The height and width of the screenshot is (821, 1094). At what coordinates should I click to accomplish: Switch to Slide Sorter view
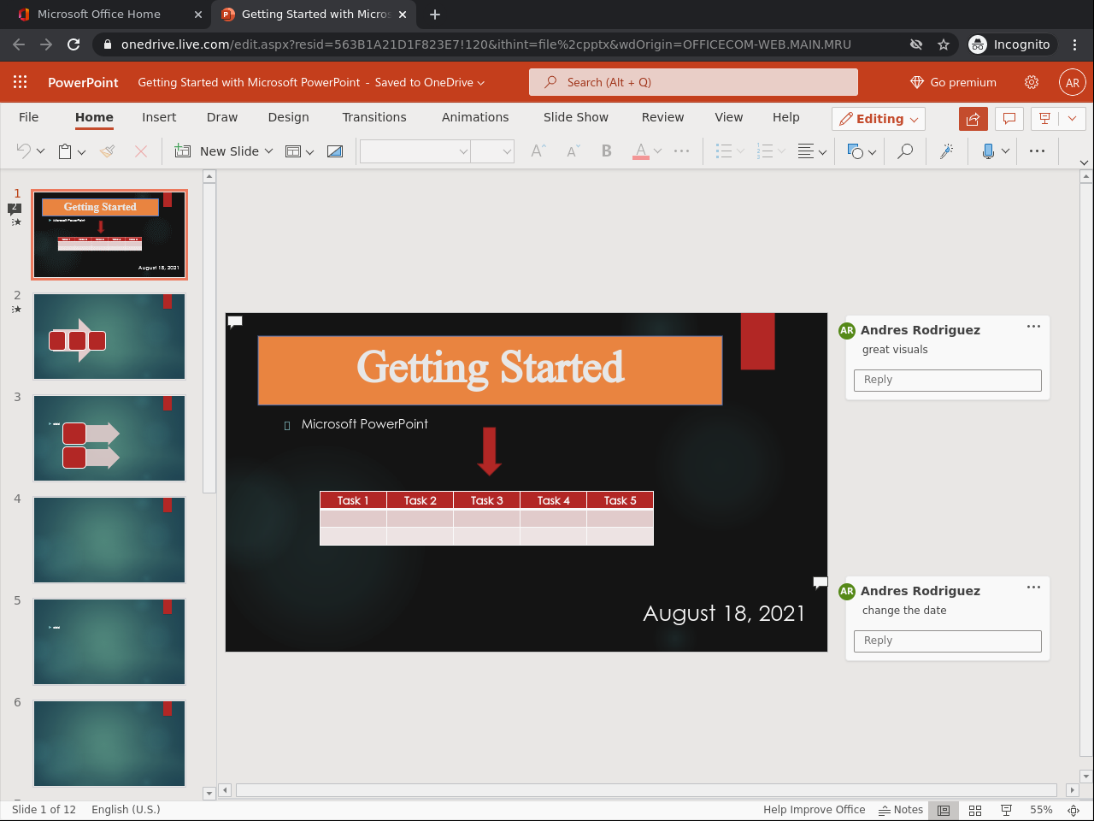[975, 810]
